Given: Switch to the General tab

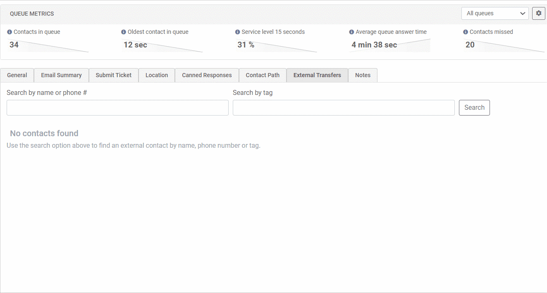Looking at the screenshot, I should tap(17, 75).
